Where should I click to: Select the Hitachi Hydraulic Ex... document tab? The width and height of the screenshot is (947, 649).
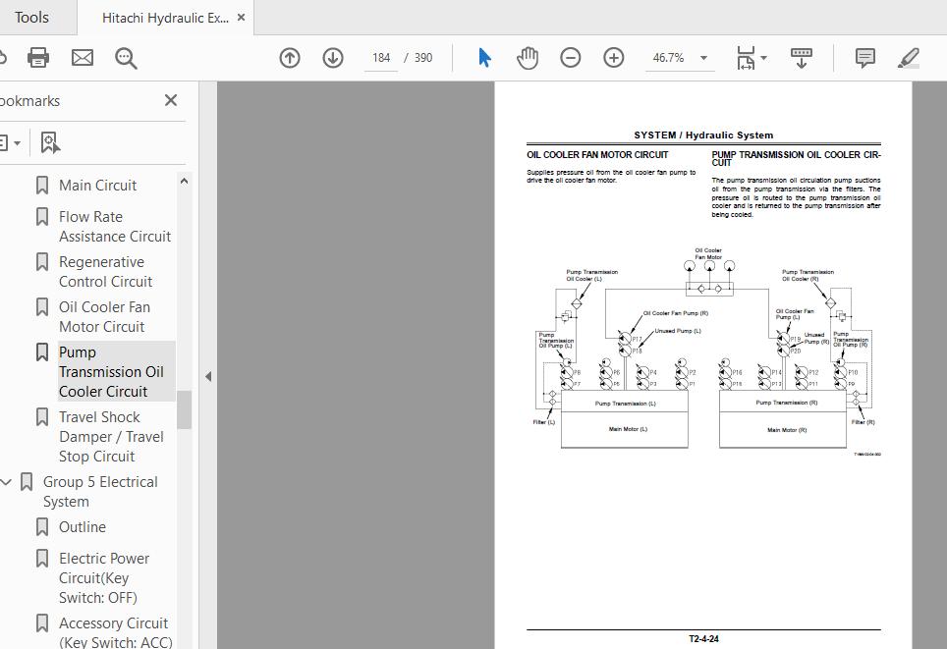click(x=165, y=18)
